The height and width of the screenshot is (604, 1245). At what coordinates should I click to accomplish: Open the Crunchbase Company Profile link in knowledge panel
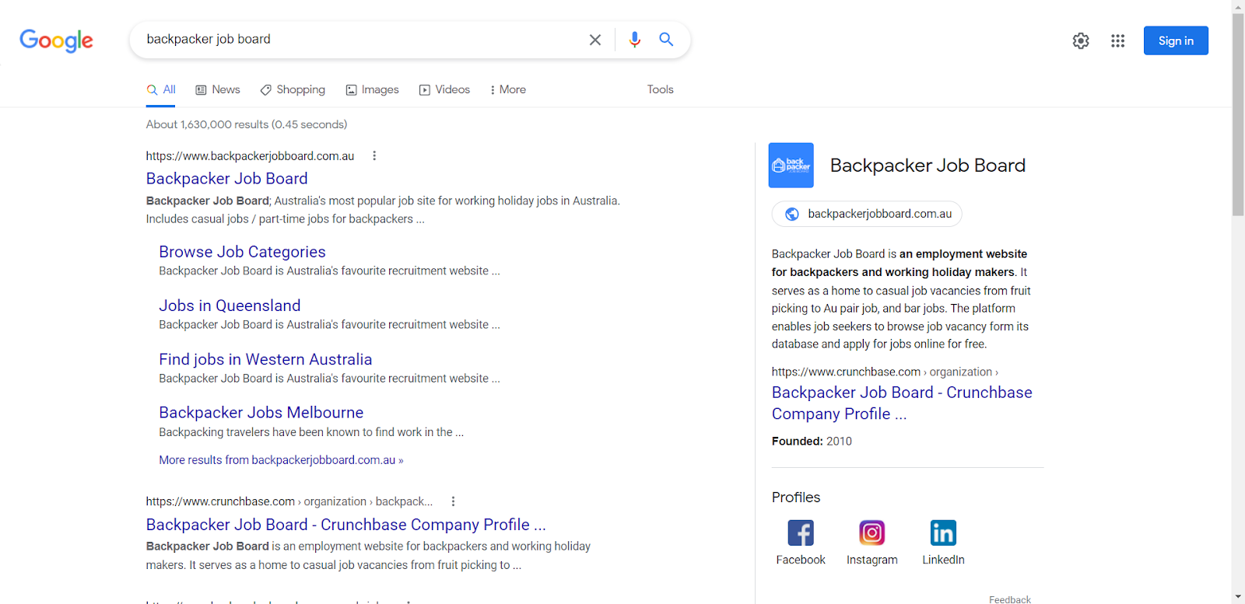point(902,403)
